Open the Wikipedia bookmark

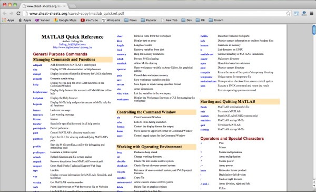coord(111,20)
